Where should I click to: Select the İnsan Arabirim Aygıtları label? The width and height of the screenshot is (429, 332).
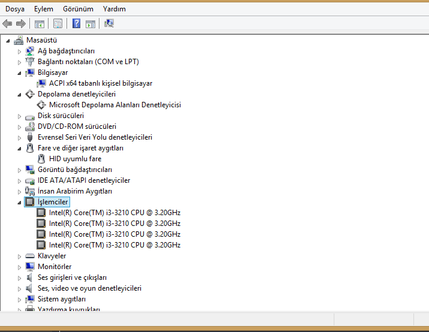point(75,191)
